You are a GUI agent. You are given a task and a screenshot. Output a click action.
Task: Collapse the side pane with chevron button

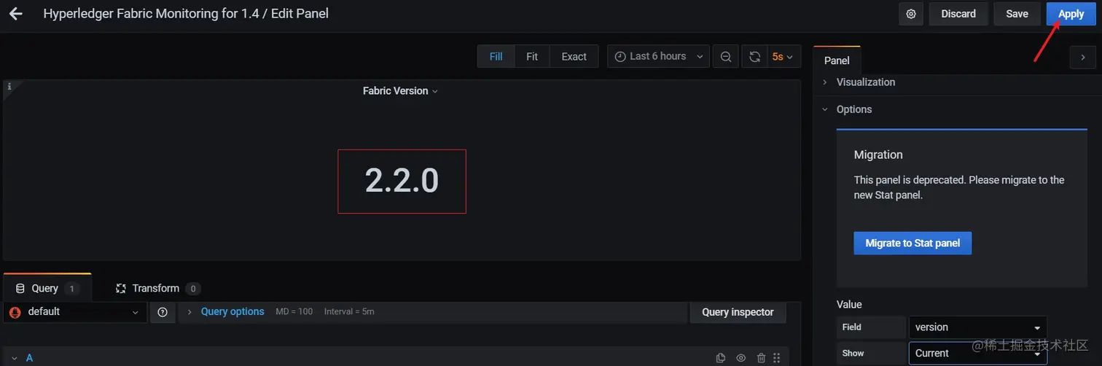tap(1082, 57)
